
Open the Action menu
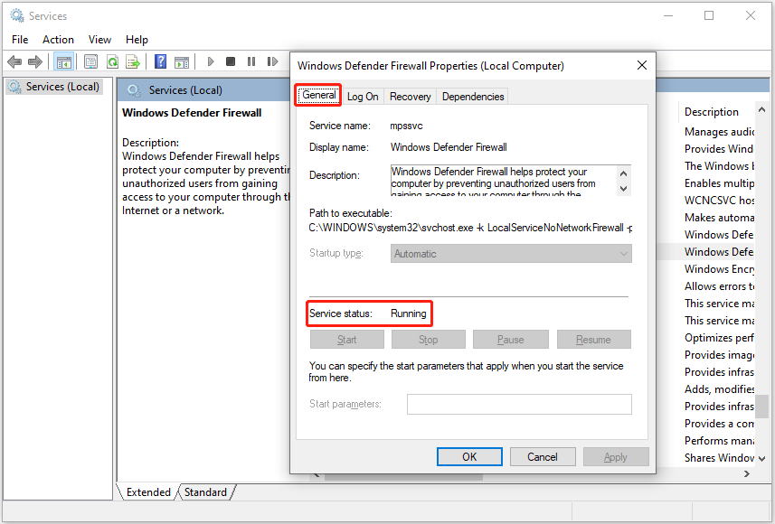(x=58, y=40)
